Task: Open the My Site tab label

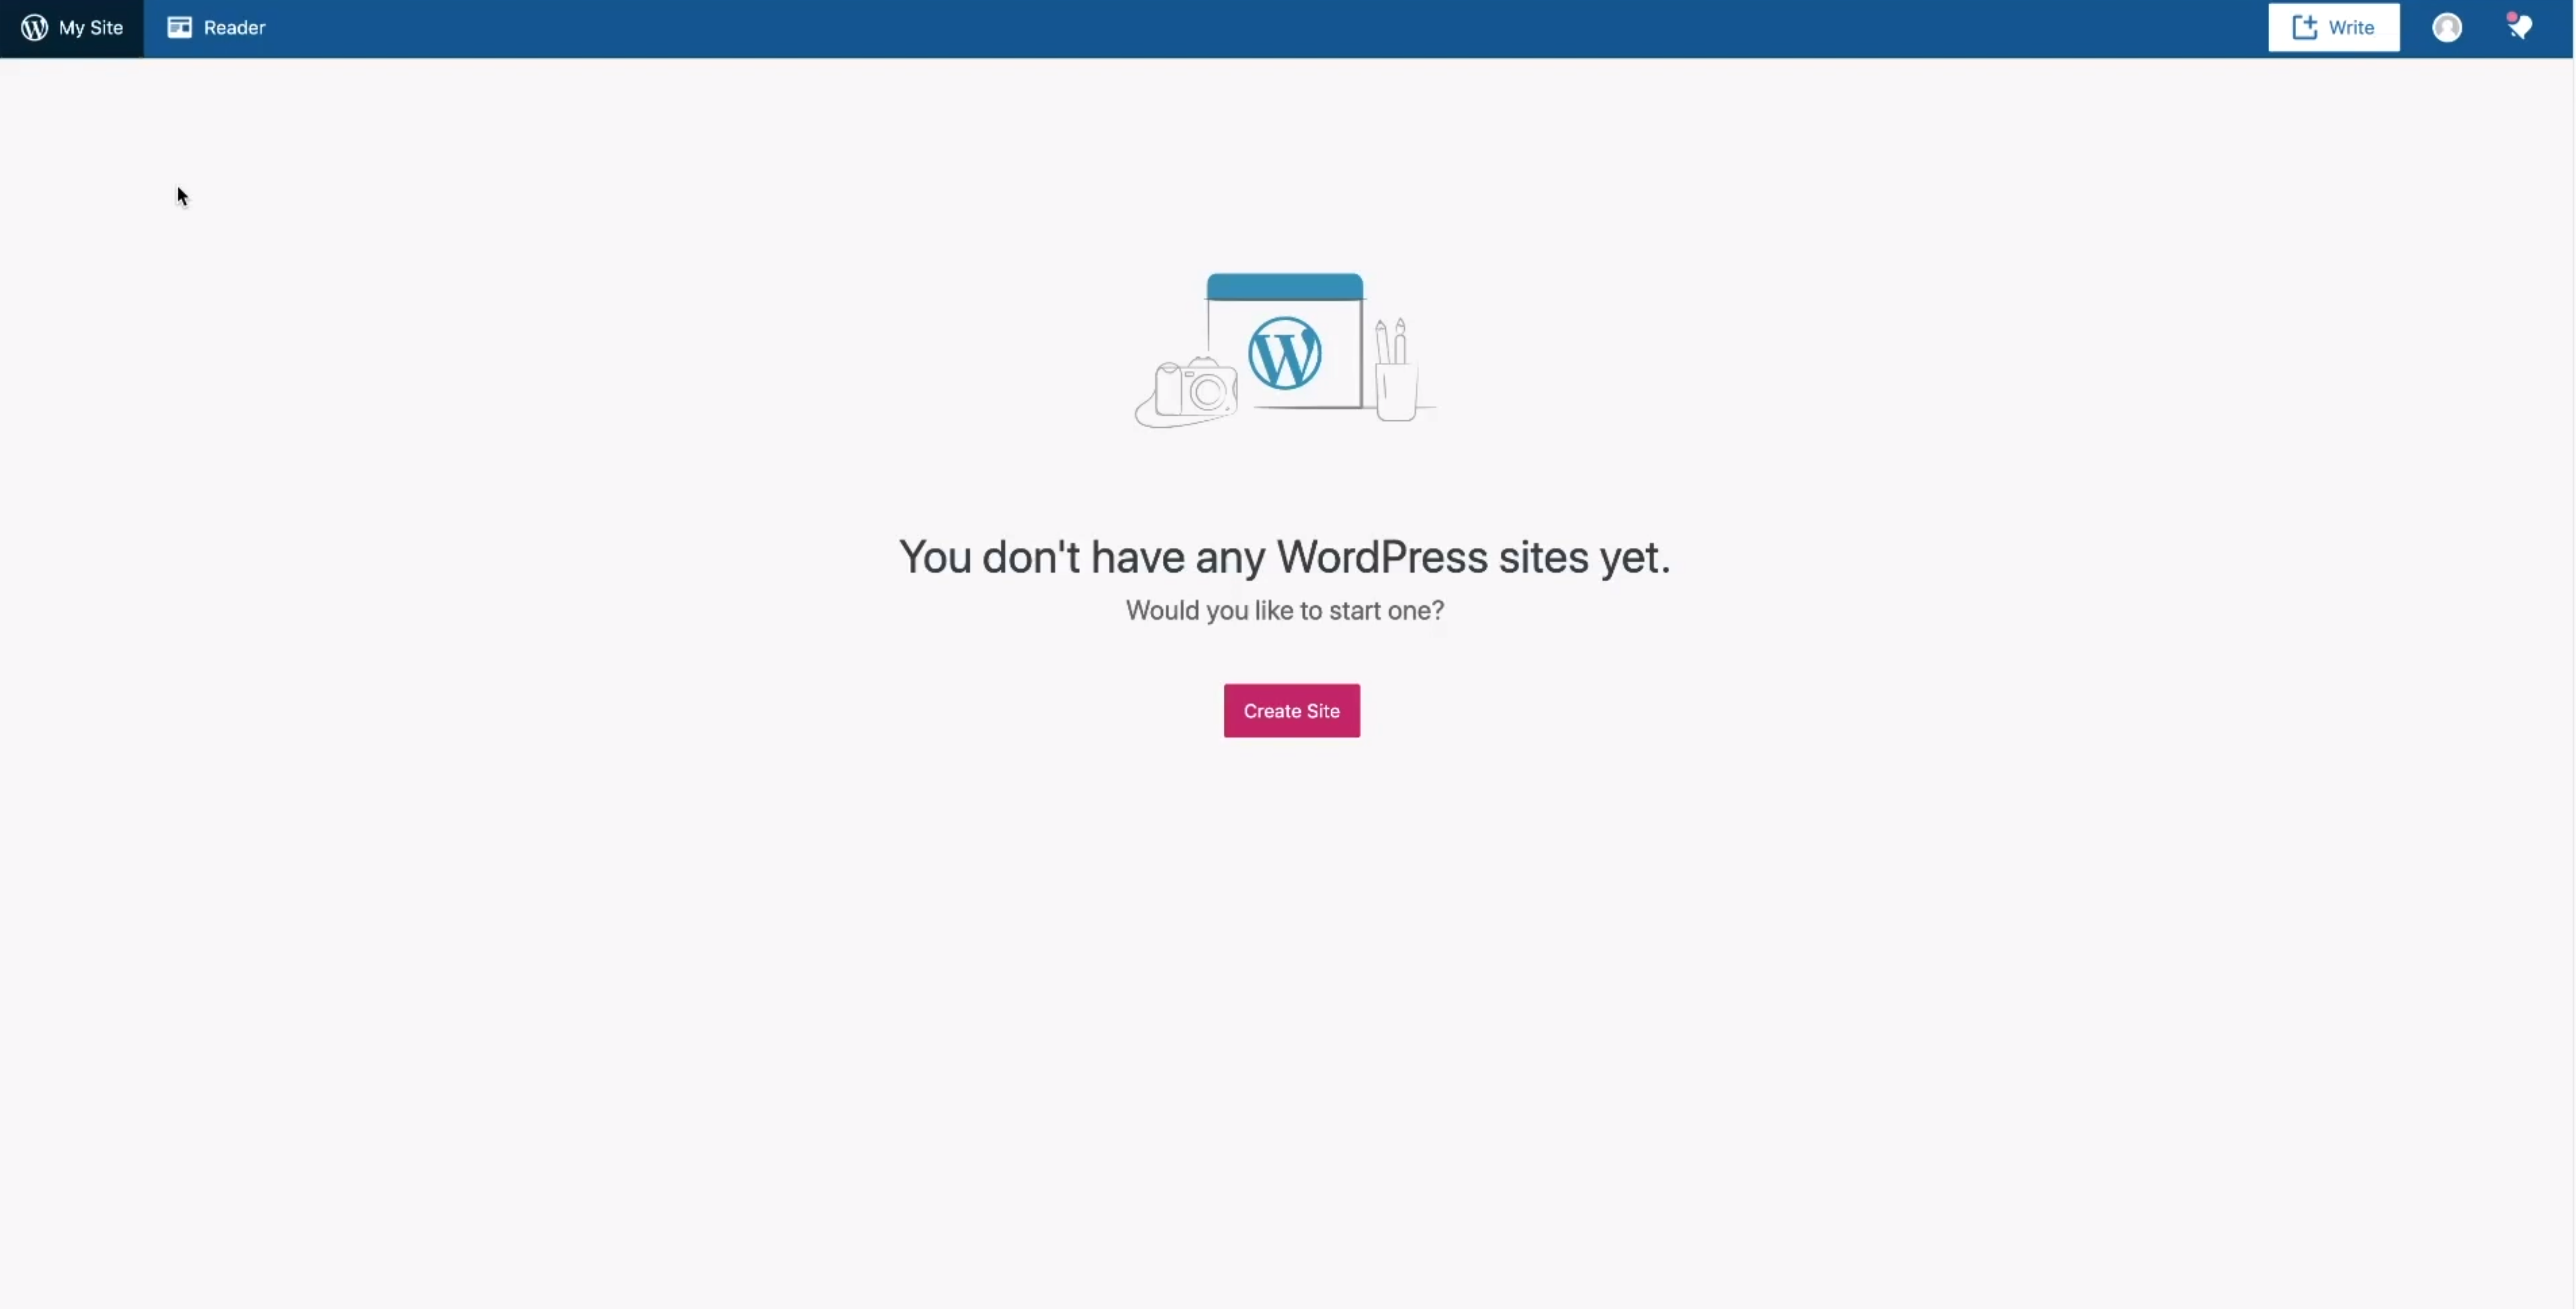Action: coord(91,28)
